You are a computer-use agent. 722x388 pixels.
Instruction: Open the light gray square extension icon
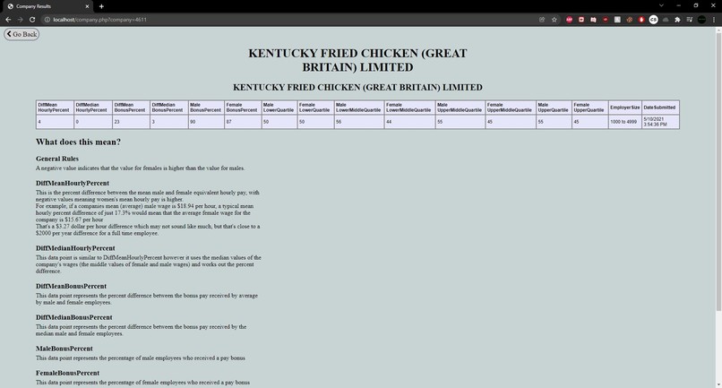[x=617, y=20]
